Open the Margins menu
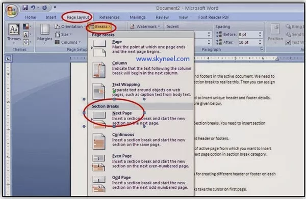 coord(45,34)
